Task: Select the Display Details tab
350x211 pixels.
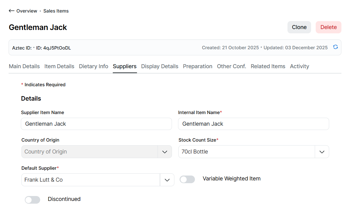Action: tap(160, 66)
